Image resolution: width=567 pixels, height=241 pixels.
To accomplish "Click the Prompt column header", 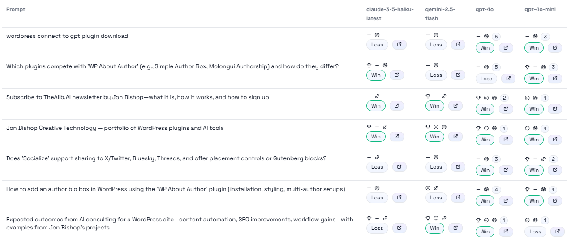I will (x=16, y=9).
